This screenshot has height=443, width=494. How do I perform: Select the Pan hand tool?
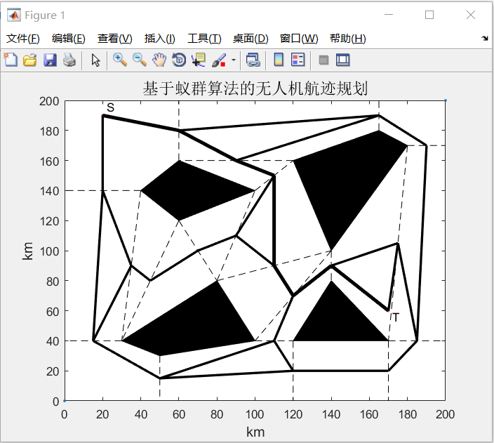click(x=159, y=60)
